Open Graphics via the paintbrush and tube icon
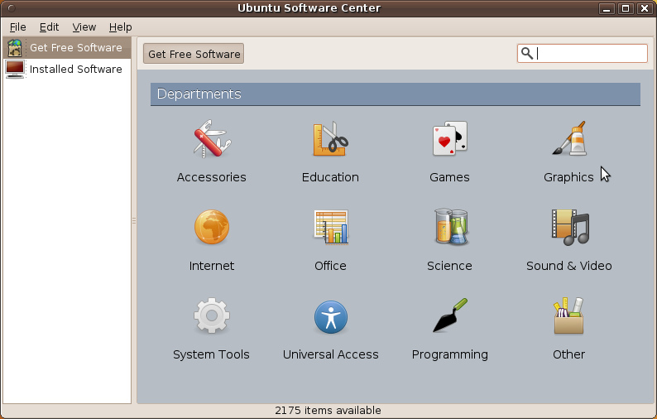657x419 pixels. [569, 139]
